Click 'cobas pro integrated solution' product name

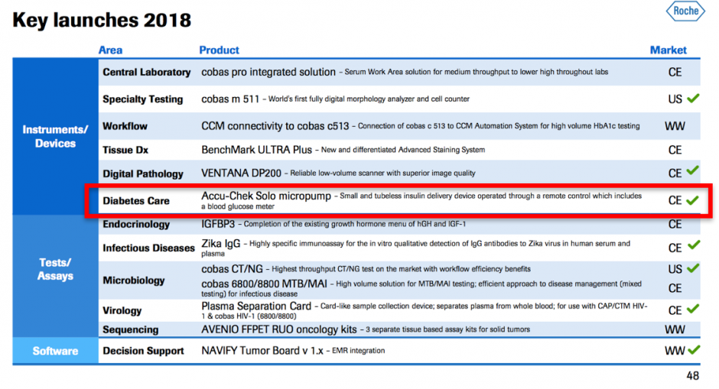[x=268, y=72]
